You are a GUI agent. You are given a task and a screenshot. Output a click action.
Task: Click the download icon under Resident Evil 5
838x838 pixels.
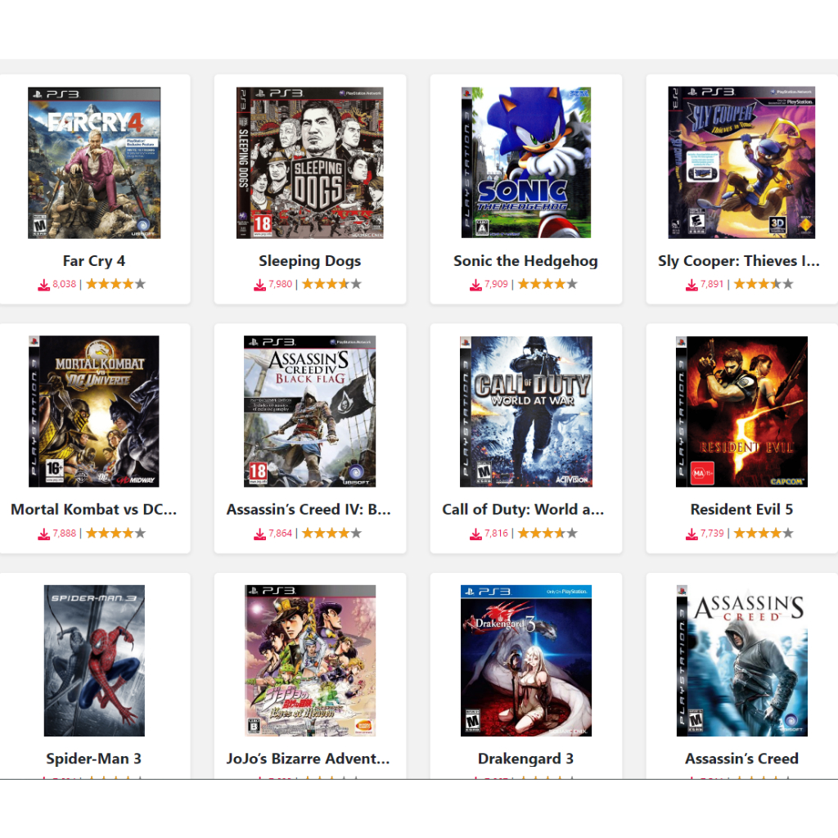pyautogui.click(x=692, y=534)
